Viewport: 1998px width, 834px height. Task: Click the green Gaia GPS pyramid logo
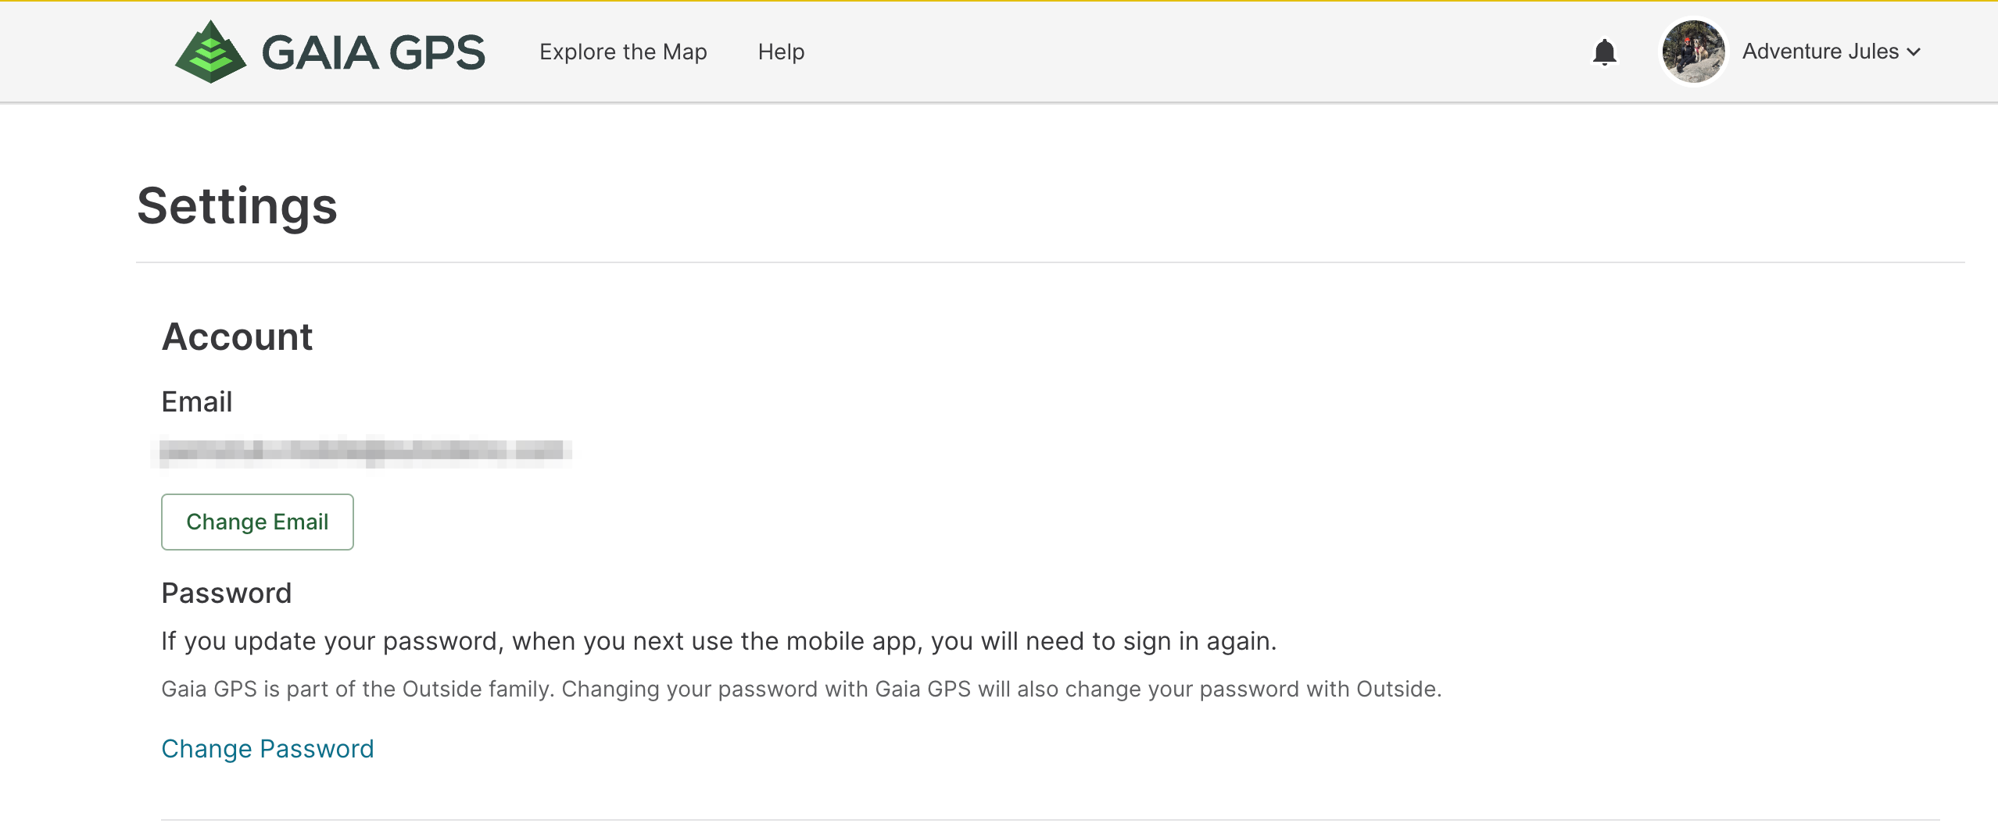tap(210, 52)
